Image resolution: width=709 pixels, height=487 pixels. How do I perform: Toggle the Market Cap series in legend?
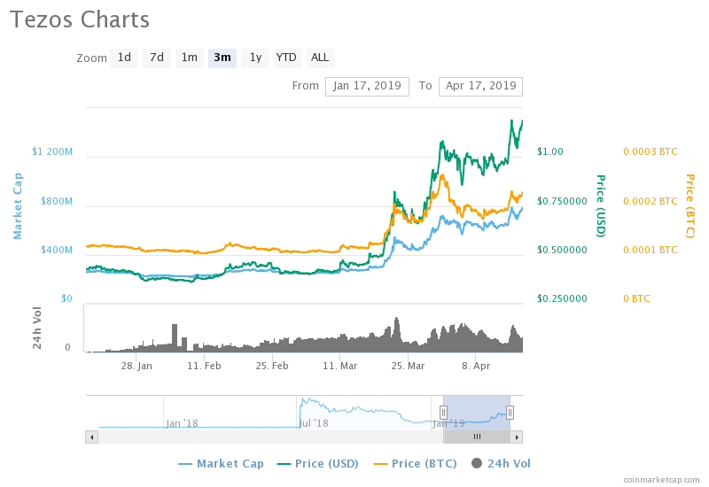point(221,463)
